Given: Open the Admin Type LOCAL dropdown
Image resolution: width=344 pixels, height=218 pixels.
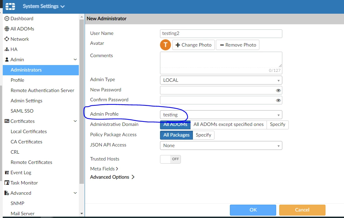Looking at the screenshot, I should (x=221, y=80).
